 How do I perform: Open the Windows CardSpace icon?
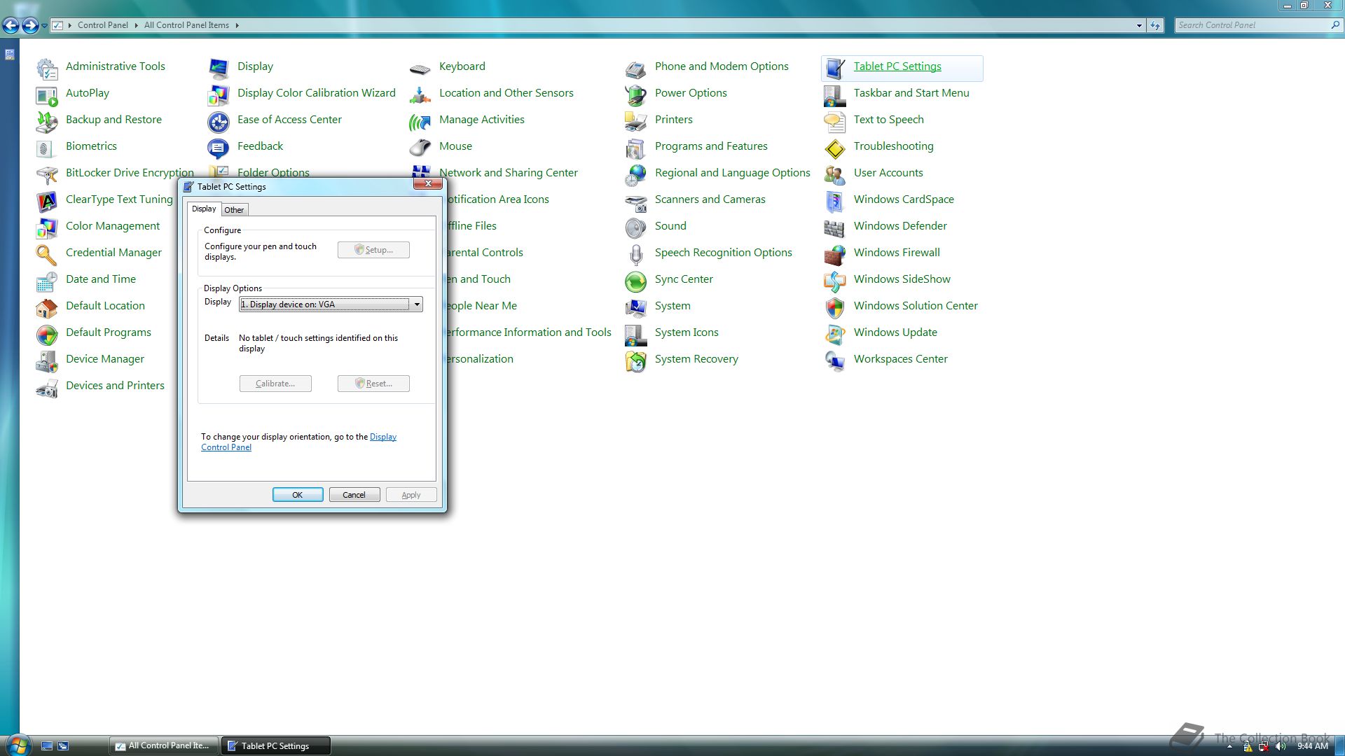[x=835, y=201]
